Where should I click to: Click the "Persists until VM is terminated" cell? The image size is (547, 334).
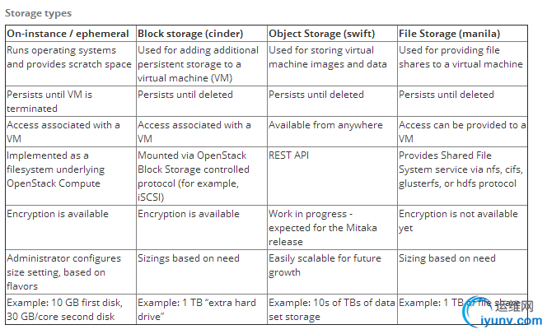click(49, 101)
